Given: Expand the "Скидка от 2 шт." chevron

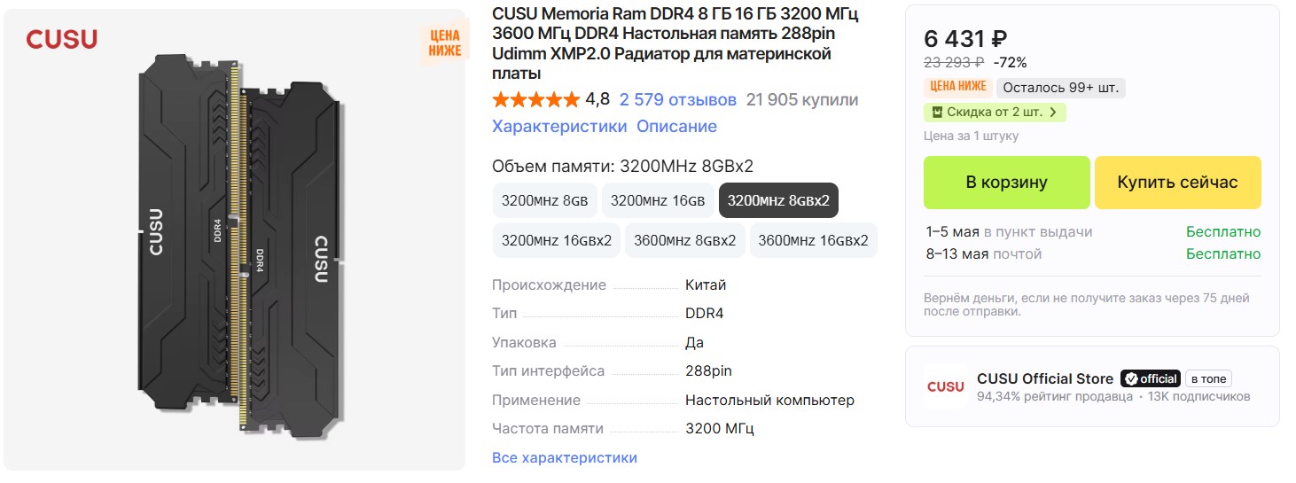Looking at the screenshot, I should pos(1053,113).
